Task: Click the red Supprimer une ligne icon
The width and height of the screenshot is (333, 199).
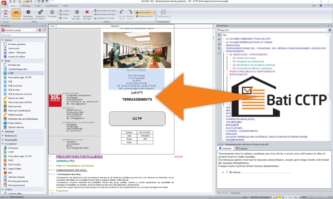Action: 87,12
